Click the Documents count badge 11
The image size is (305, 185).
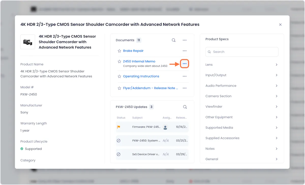pyautogui.click(x=139, y=40)
